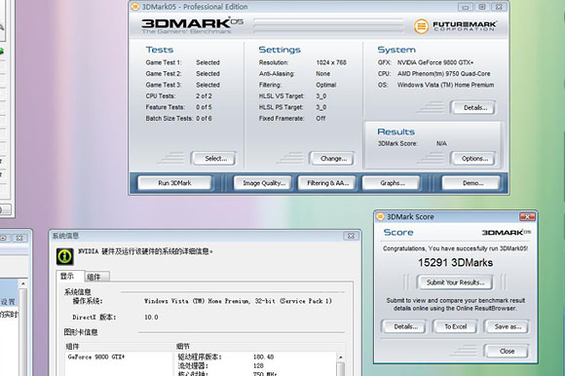
Task: Export the score with To Excel
Action: pyautogui.click(x=455, y=326)
